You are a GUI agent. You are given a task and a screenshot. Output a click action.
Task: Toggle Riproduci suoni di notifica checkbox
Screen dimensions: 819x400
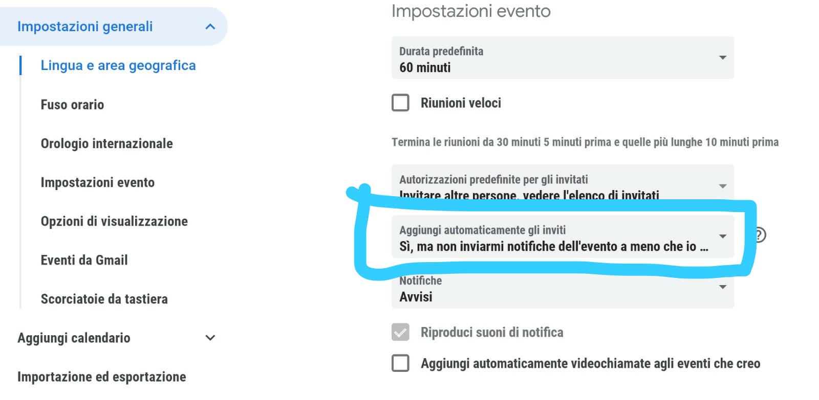pyautogui.click(x=400, y=332)
